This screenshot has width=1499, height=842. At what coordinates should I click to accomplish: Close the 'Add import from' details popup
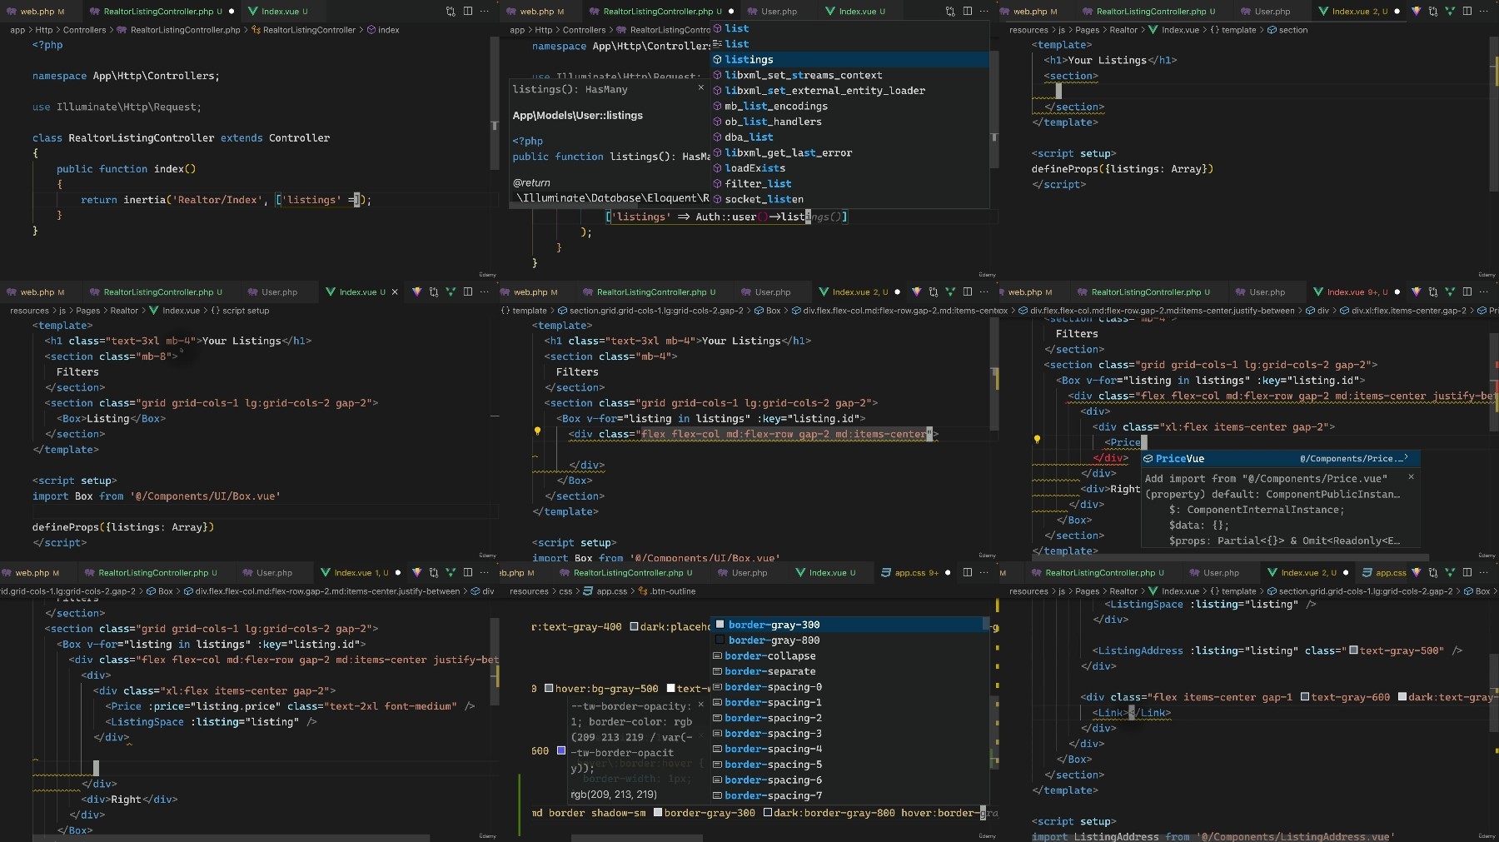(1411, 477)
